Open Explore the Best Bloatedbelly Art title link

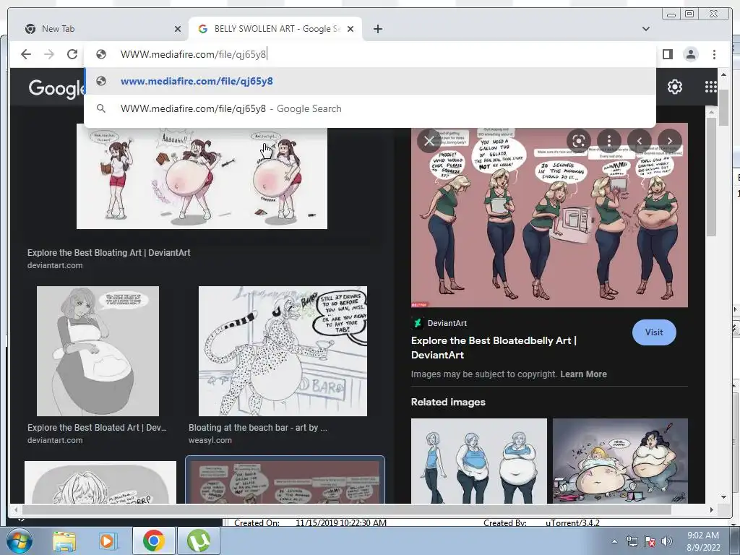pos(494,348)
